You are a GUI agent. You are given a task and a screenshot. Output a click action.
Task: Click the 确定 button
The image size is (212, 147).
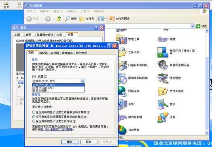(x=70, y=142)
